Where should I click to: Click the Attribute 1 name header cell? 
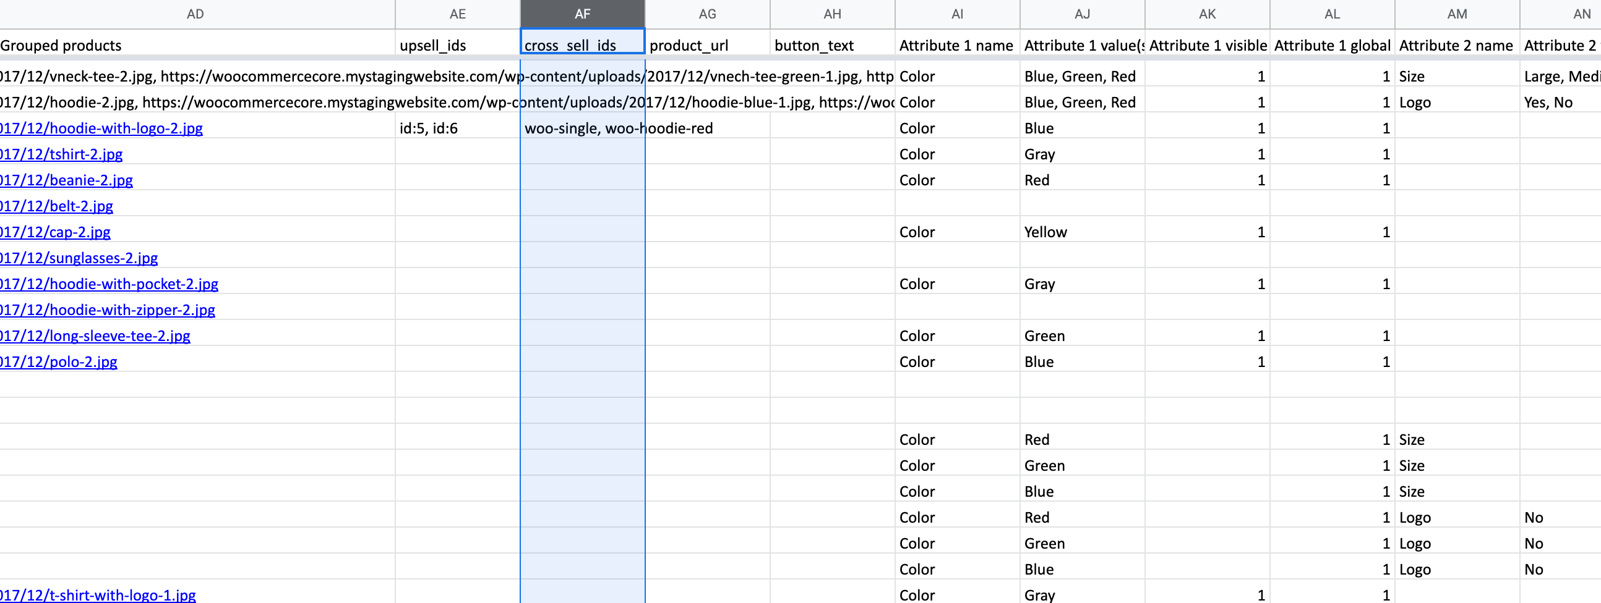click(x=956, y=45)
